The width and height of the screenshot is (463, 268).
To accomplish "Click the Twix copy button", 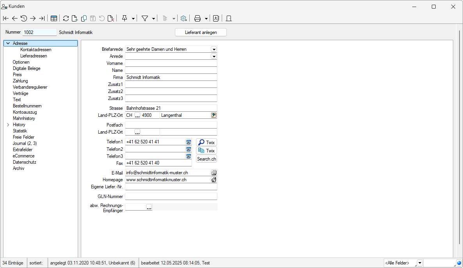I will [207, 151].
